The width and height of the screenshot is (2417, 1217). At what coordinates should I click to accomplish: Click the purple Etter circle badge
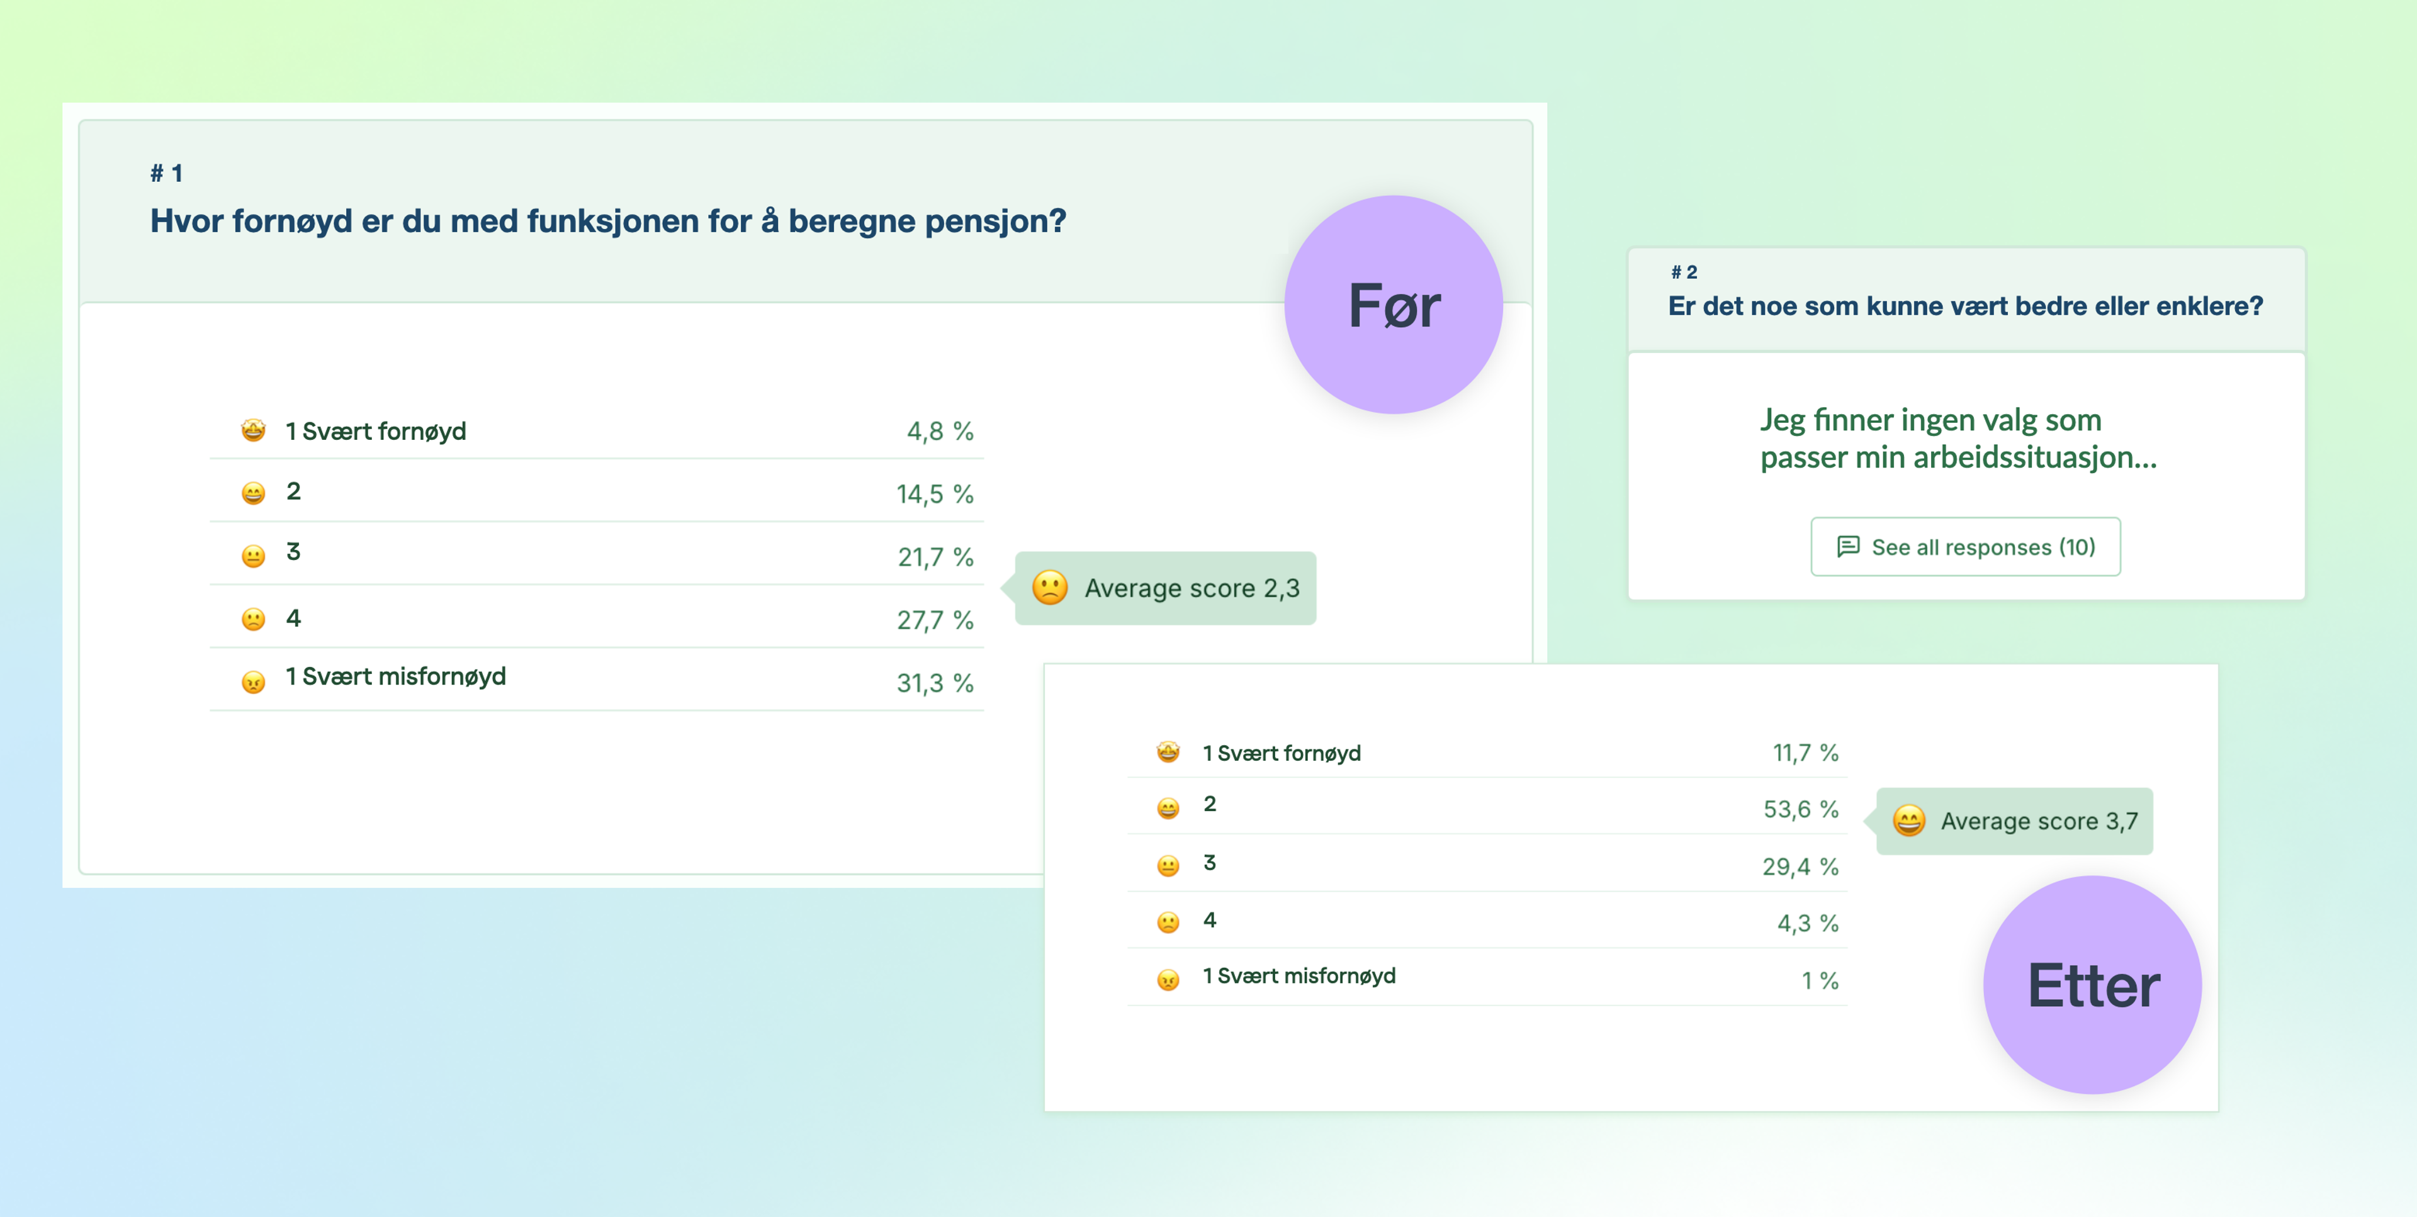(x=2092, y=984)
